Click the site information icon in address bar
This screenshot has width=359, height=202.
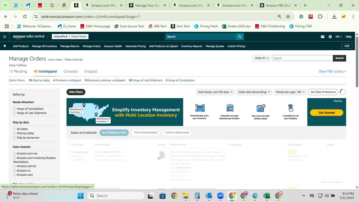click(36, 17)
